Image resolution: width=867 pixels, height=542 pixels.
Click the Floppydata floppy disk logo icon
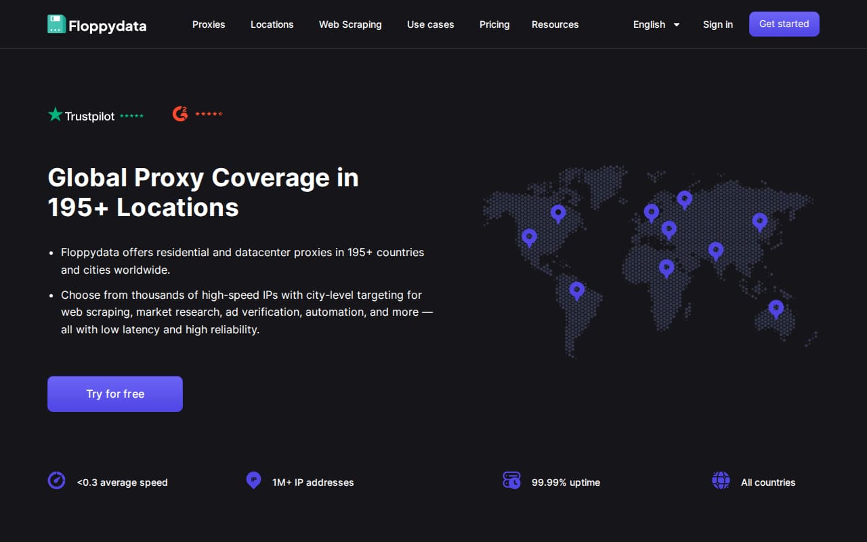click(x=56, y=24)
